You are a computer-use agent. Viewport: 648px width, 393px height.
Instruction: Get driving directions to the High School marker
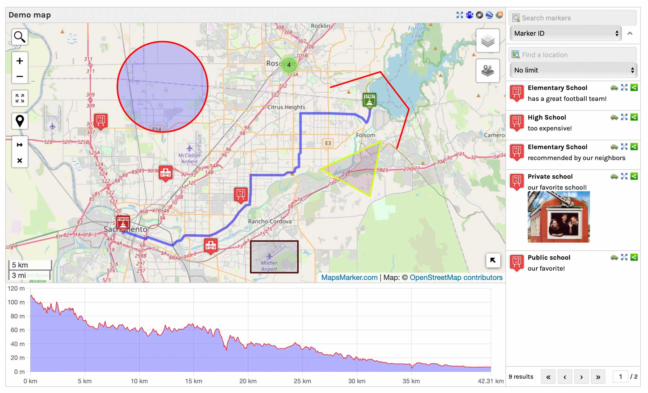tap(615, 117)
